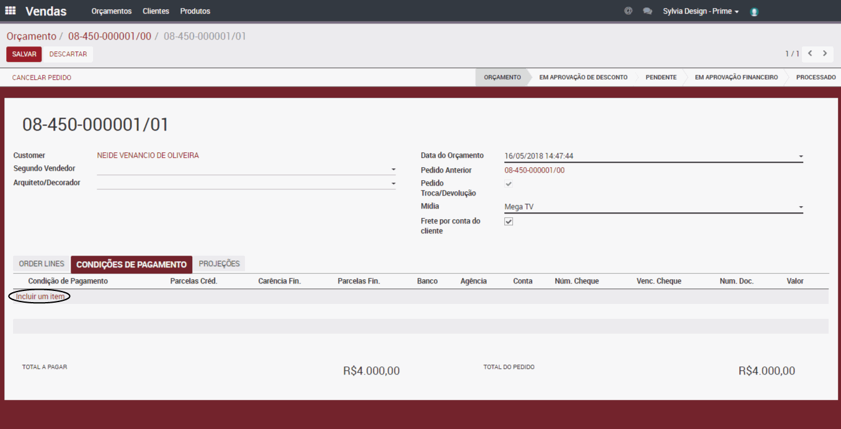This screenshot has width=841, height=429.
Task: Click Incluir um item link
Action: click(40, 297)
